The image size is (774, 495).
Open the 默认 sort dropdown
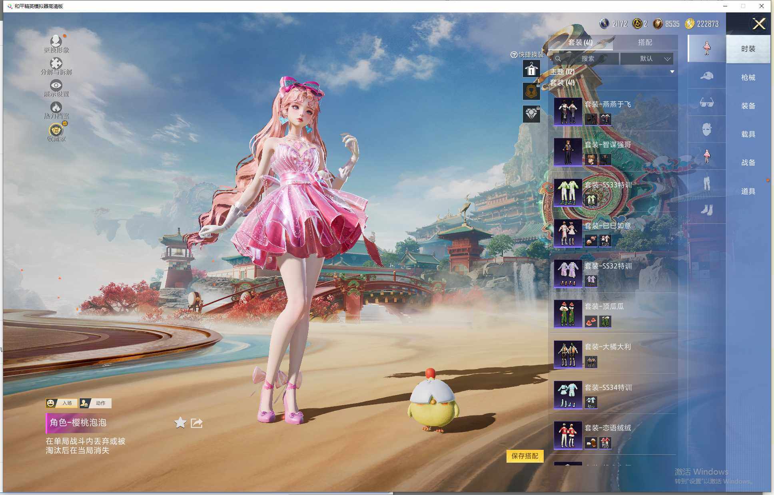(x=646, y=59)
